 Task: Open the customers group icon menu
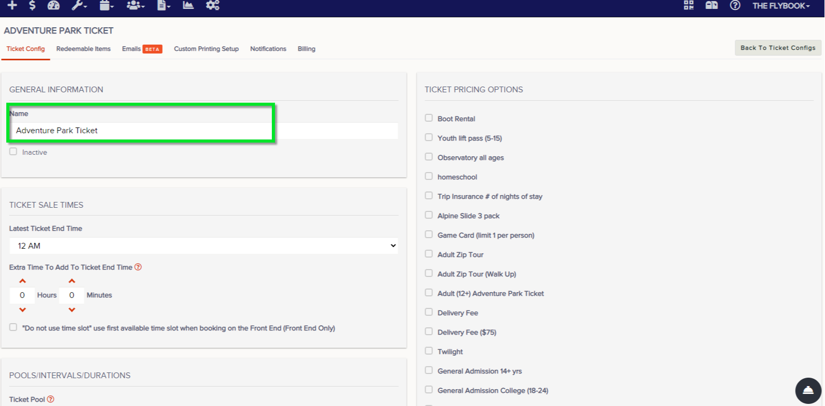pyautogui.click(x=135, y=5)
